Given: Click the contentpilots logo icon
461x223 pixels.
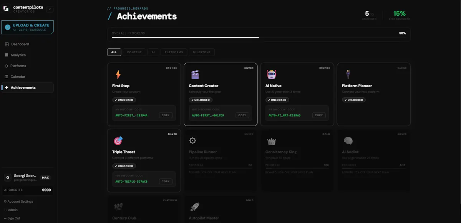Looking at the screenshot, I should [x=6, y=9].
